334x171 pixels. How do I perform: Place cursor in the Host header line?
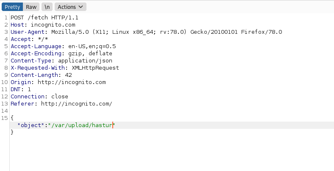(x=37, y=25)
